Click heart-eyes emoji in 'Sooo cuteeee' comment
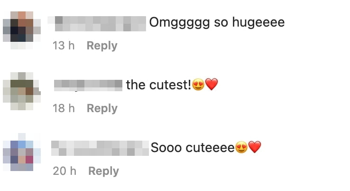The height and width of the screenshot is (191, 350). [241, 147]
